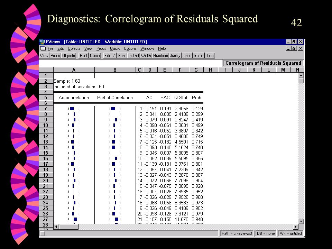Click Q-Stat value 11.670
The width and height of the screenshot is (332, 249).
tap(181, 219)
